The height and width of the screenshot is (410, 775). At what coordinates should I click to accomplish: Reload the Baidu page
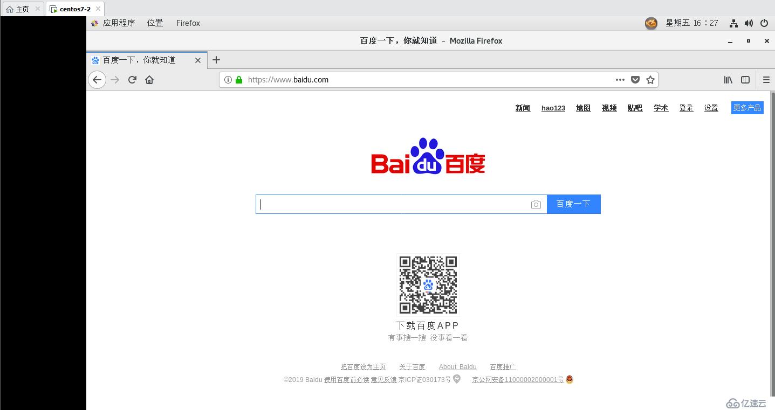pyautogui.click(x=132, y=80)
